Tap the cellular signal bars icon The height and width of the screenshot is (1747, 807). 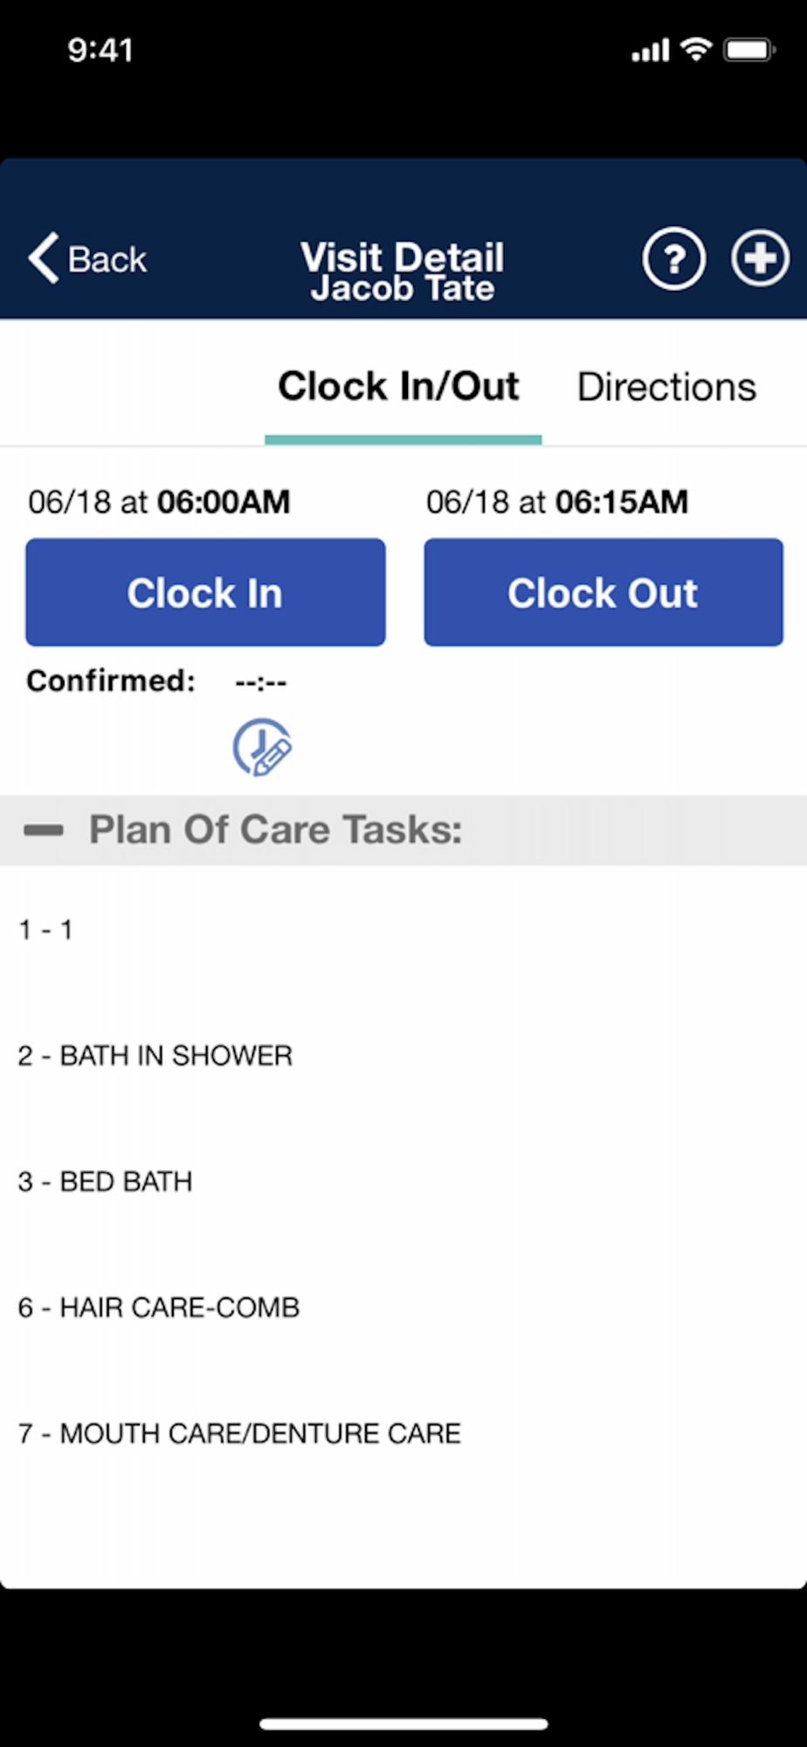point(651,51)
